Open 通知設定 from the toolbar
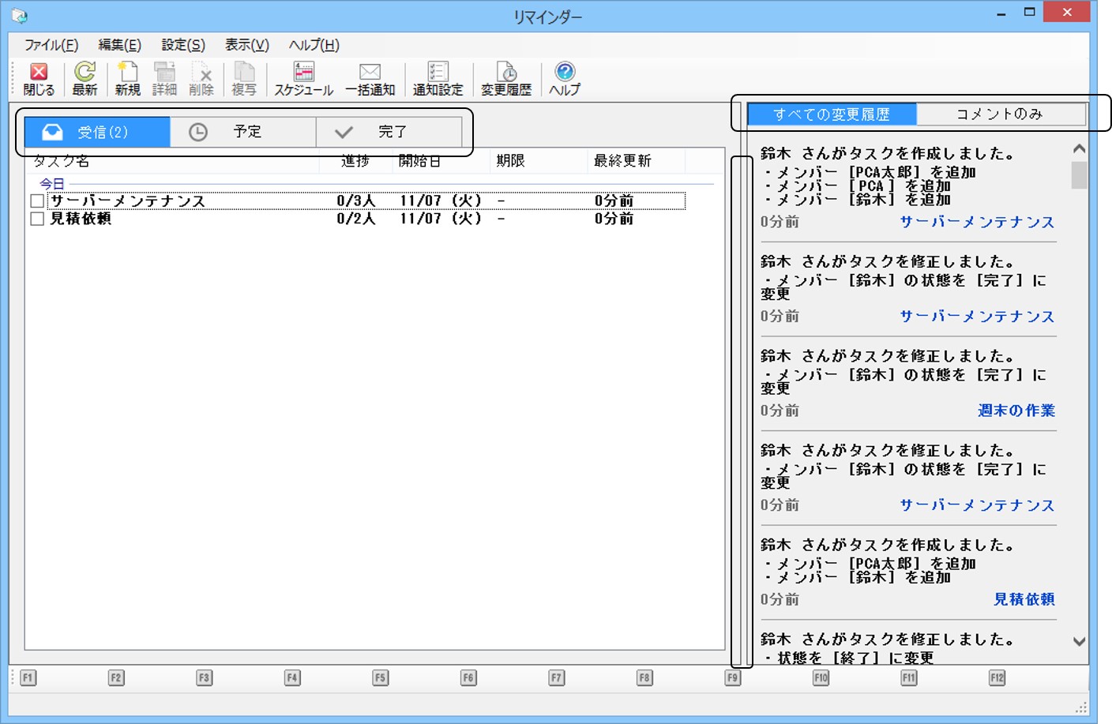Image resolution: width=1112 pixels, height=724 pixels. [438, 73]
